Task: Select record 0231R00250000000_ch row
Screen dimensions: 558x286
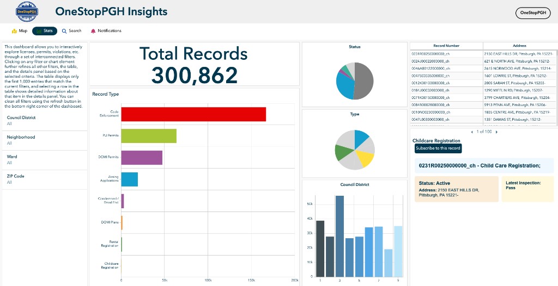Action: point(484,54)
